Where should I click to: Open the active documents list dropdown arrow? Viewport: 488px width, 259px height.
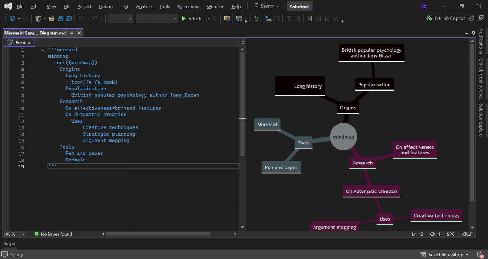467,33
